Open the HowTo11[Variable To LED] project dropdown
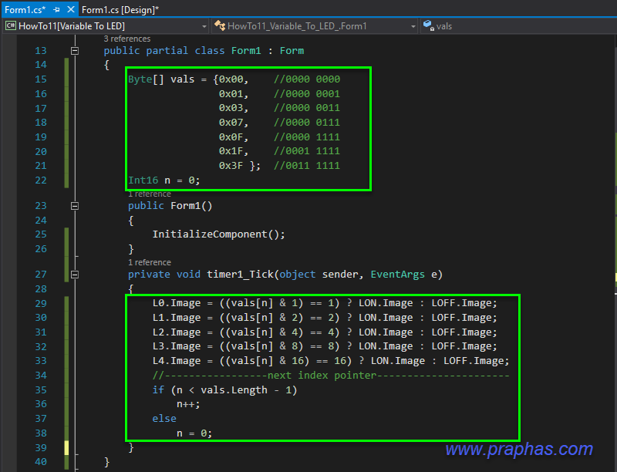Screen dimensions: 617x472 click(x=106, y=26)
